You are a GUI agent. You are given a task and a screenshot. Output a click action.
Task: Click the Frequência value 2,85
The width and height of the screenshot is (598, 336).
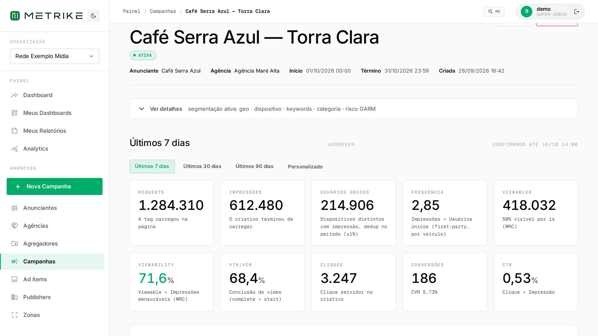[x=426, y=205]
